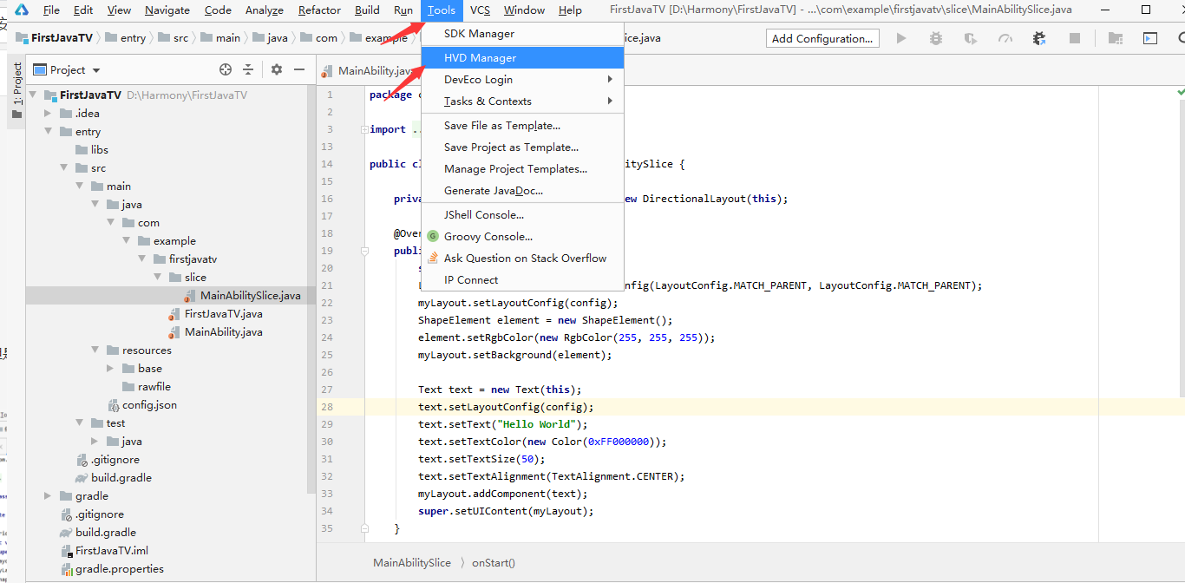Collapse the test folder
Viewport: 1185px width, 583px height.
coord(79,423)
